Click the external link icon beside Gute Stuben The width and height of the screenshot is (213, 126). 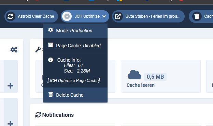coord(118,16)
